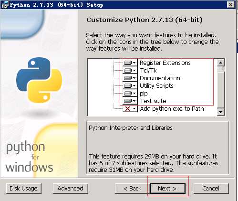Click the feature list scrollbar thumb
This screenshot has width=238, height=201.
[x=220, y=90]
